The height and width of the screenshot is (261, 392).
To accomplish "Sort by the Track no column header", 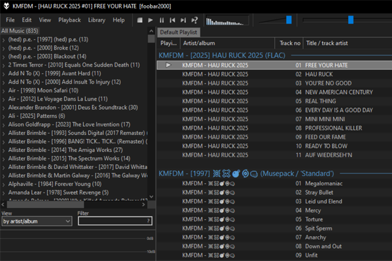I will [x=289, y=43].
